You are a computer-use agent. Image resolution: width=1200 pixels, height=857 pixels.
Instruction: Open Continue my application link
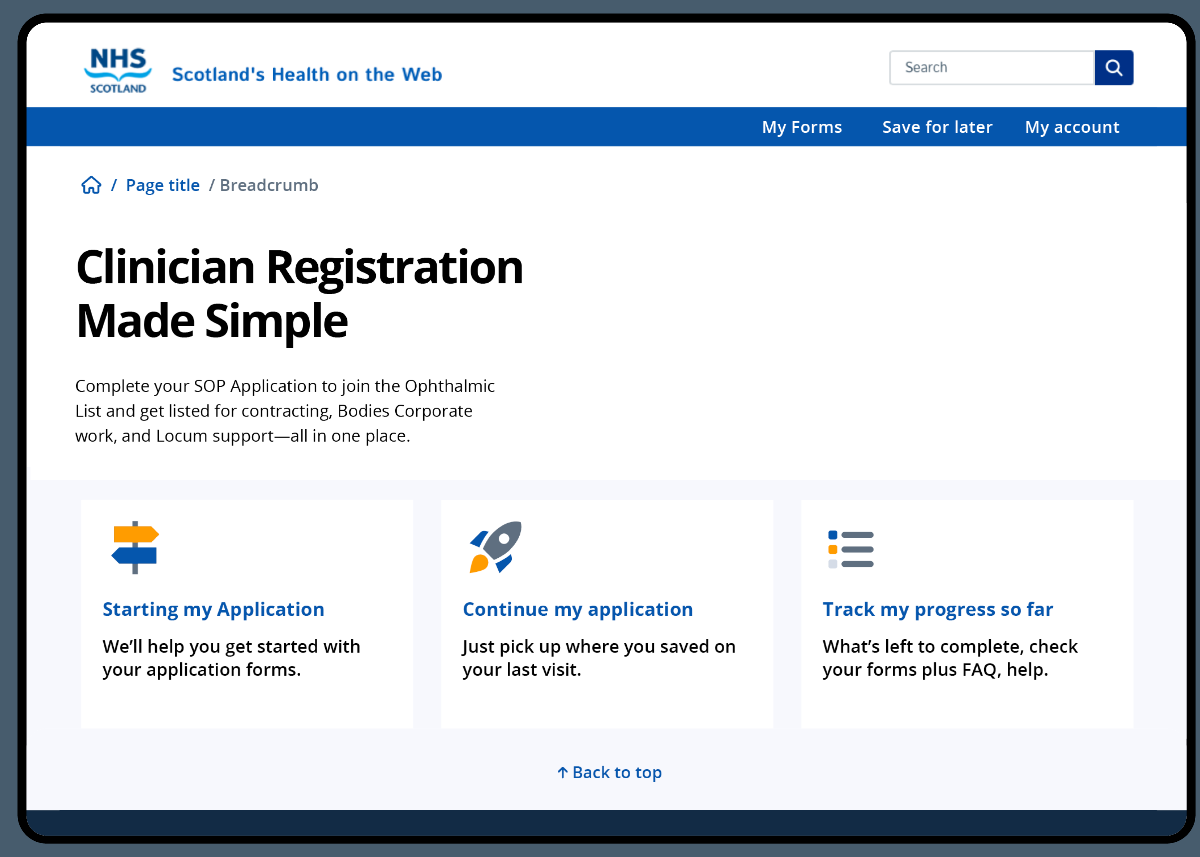point(578,610)
